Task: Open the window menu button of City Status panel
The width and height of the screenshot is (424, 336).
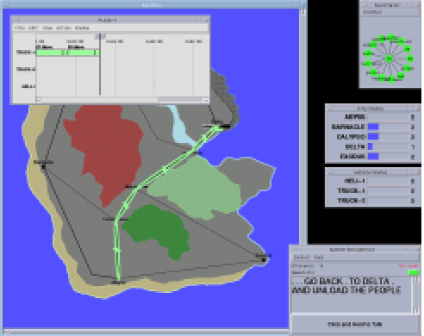Action: tap(330, 109)
